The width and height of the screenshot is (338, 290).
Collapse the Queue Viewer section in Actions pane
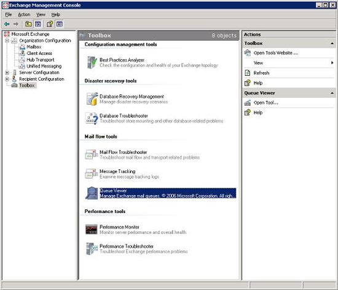[332, 93]
